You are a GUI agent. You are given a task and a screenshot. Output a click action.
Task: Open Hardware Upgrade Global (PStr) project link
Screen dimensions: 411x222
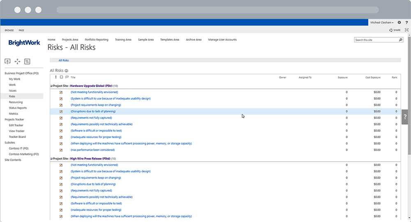tap(91, 86)
